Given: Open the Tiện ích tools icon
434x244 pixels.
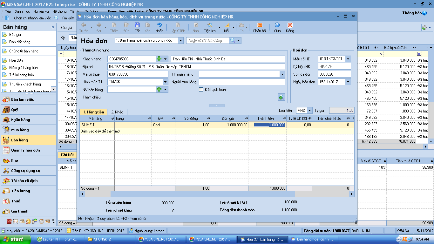Looking at the screenshot, I should point(209,25).
